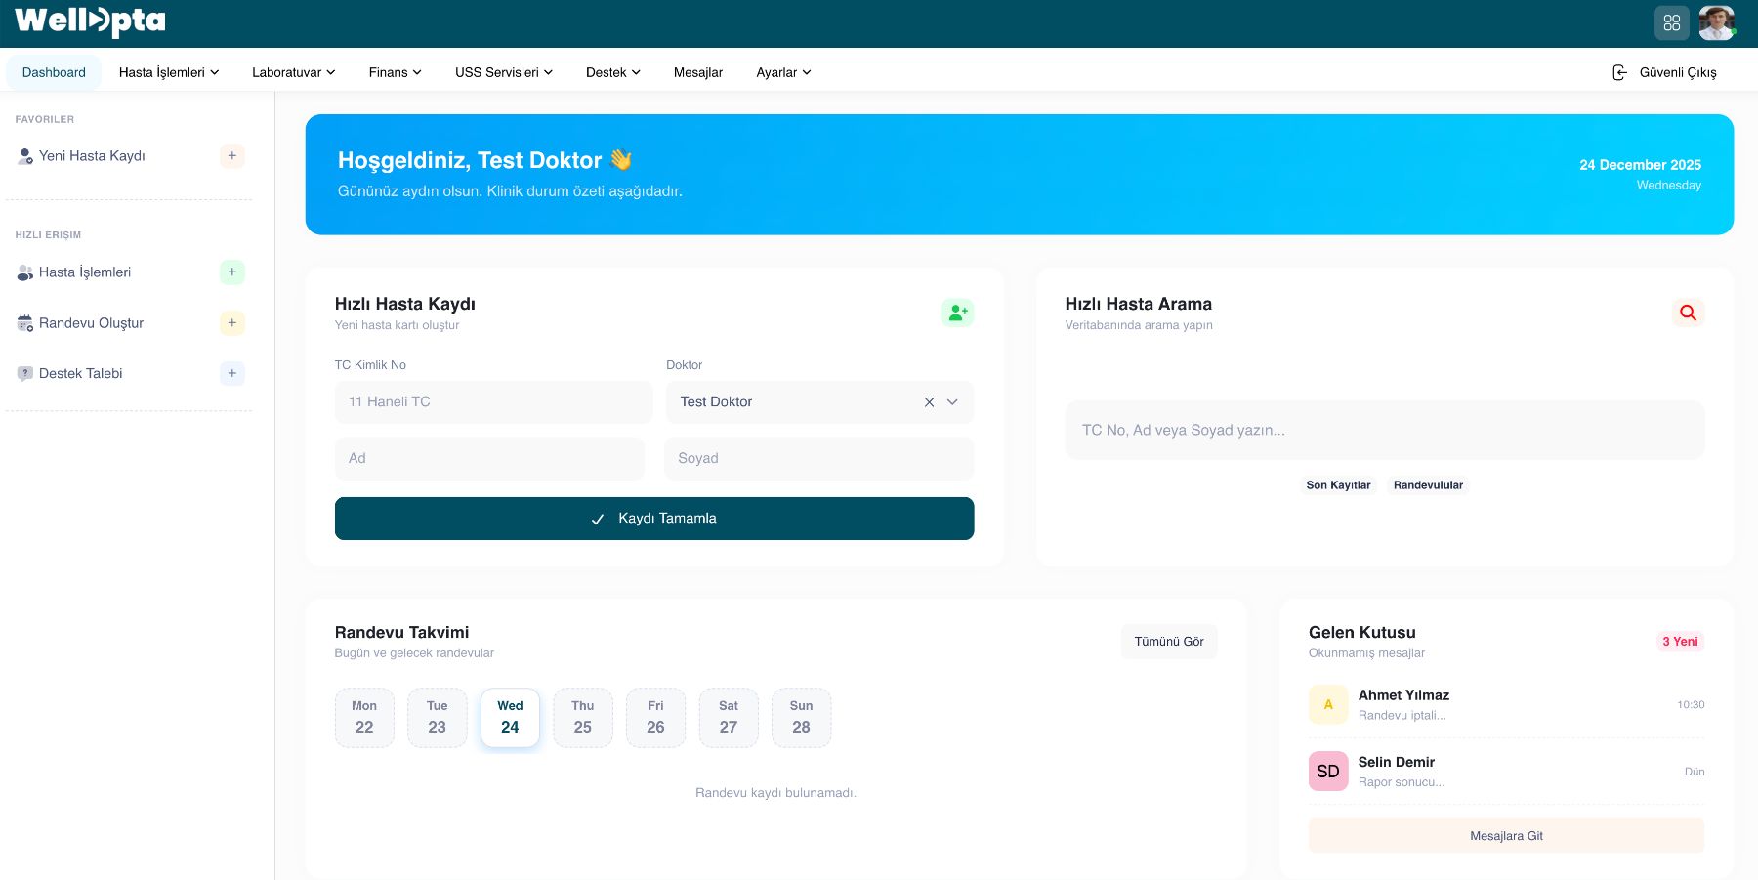Click plus icon beside Yeni Hasta Kaydı
The height and width of the screenshot is (880, 1758).
coord(231,156)
